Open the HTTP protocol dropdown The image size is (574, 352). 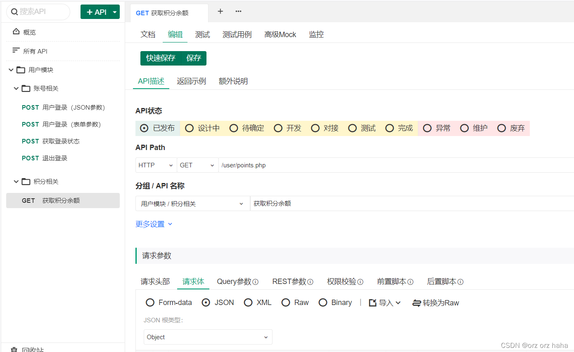click(156, 165)
